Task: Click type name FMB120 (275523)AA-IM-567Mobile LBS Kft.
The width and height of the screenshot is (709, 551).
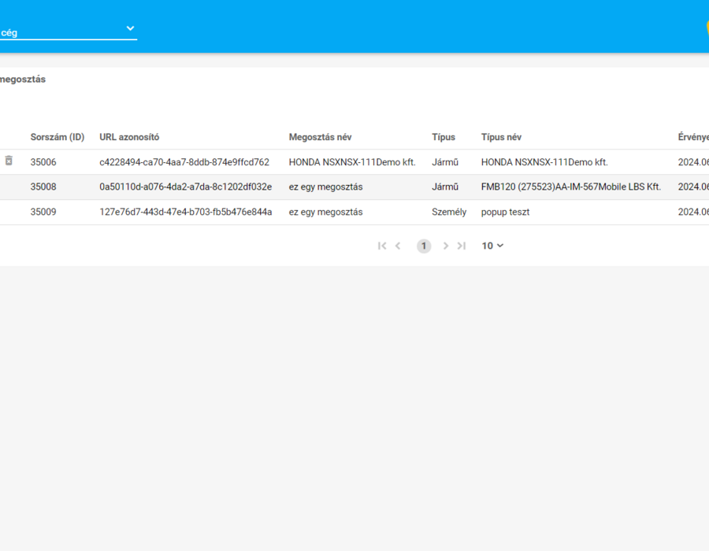Action: [x=571, y=187]
